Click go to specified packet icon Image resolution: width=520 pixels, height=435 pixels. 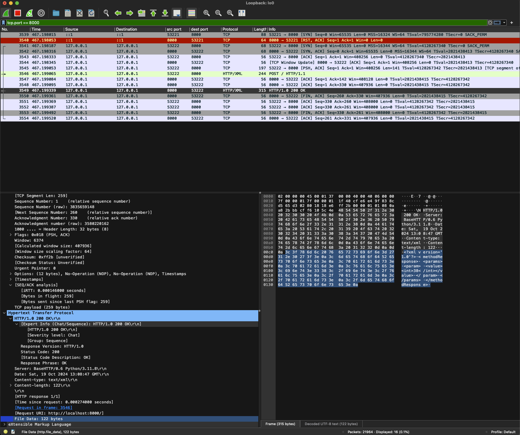pyautogui.click(x=142, y=13)
